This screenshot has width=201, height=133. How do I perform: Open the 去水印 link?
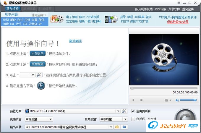click(97, 21)
